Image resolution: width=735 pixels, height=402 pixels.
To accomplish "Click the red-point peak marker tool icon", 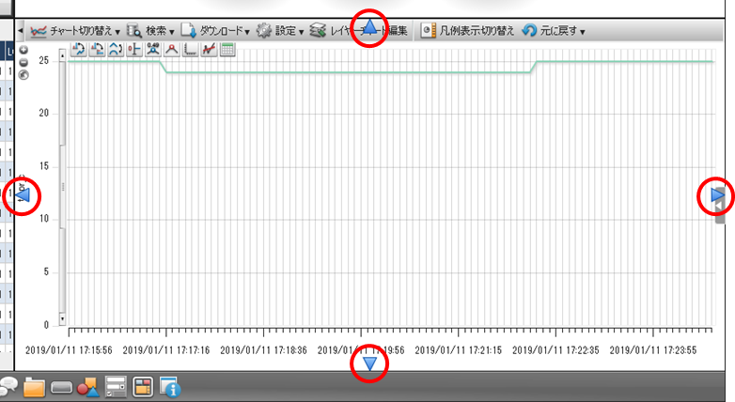I will coord(172,49).
